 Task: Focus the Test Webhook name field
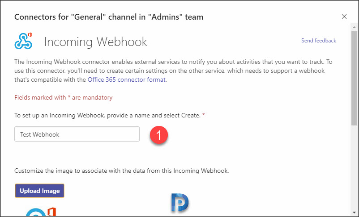click(x=77, y=134)
